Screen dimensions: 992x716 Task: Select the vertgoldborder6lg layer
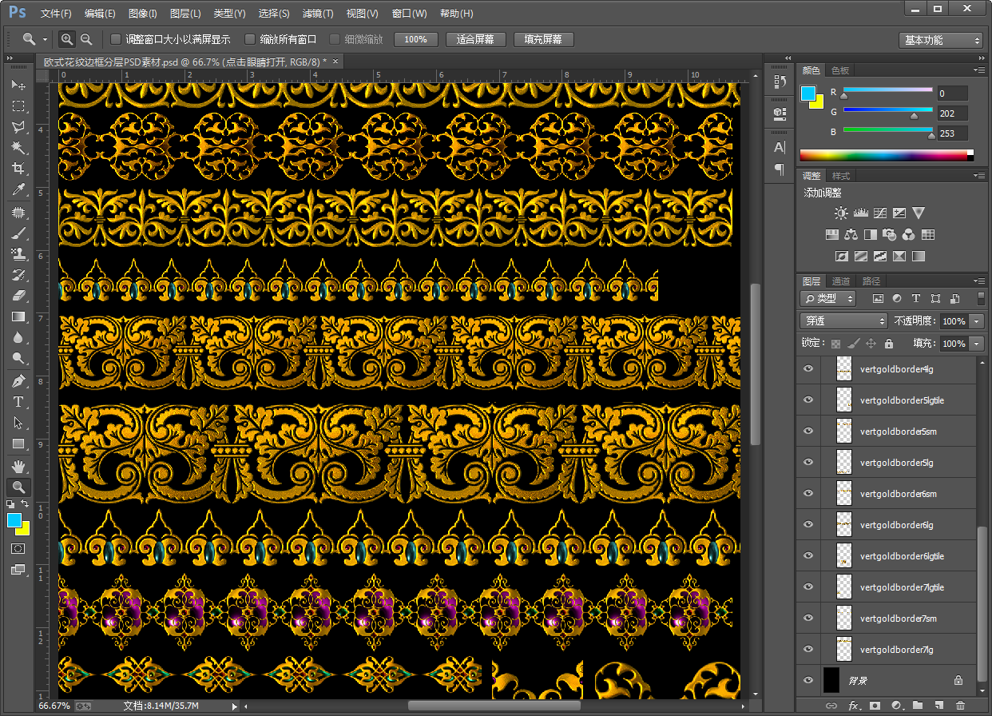click(896, 525)
